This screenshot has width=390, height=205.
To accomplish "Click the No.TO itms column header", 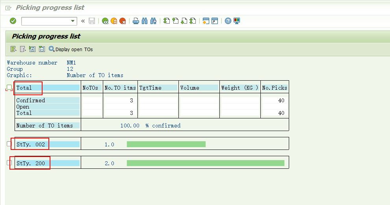I will (120, 88).
